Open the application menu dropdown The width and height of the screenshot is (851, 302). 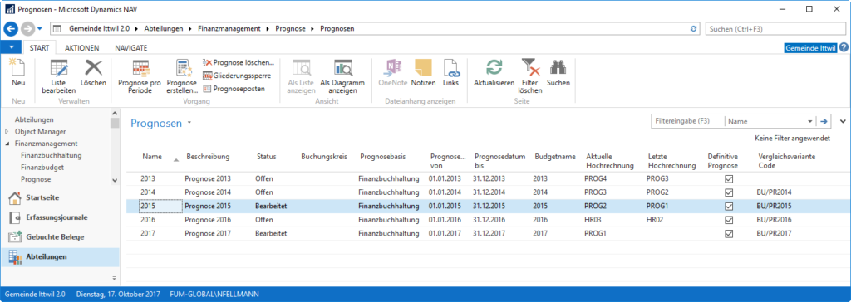(x=11, y=48)
